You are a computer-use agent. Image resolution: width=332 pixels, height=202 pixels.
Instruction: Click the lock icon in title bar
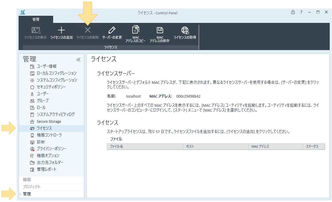(293, 12)
